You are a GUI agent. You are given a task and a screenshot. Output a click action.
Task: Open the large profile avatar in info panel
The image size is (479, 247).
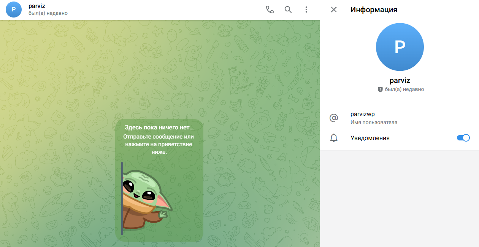click(x=400, y=47)
